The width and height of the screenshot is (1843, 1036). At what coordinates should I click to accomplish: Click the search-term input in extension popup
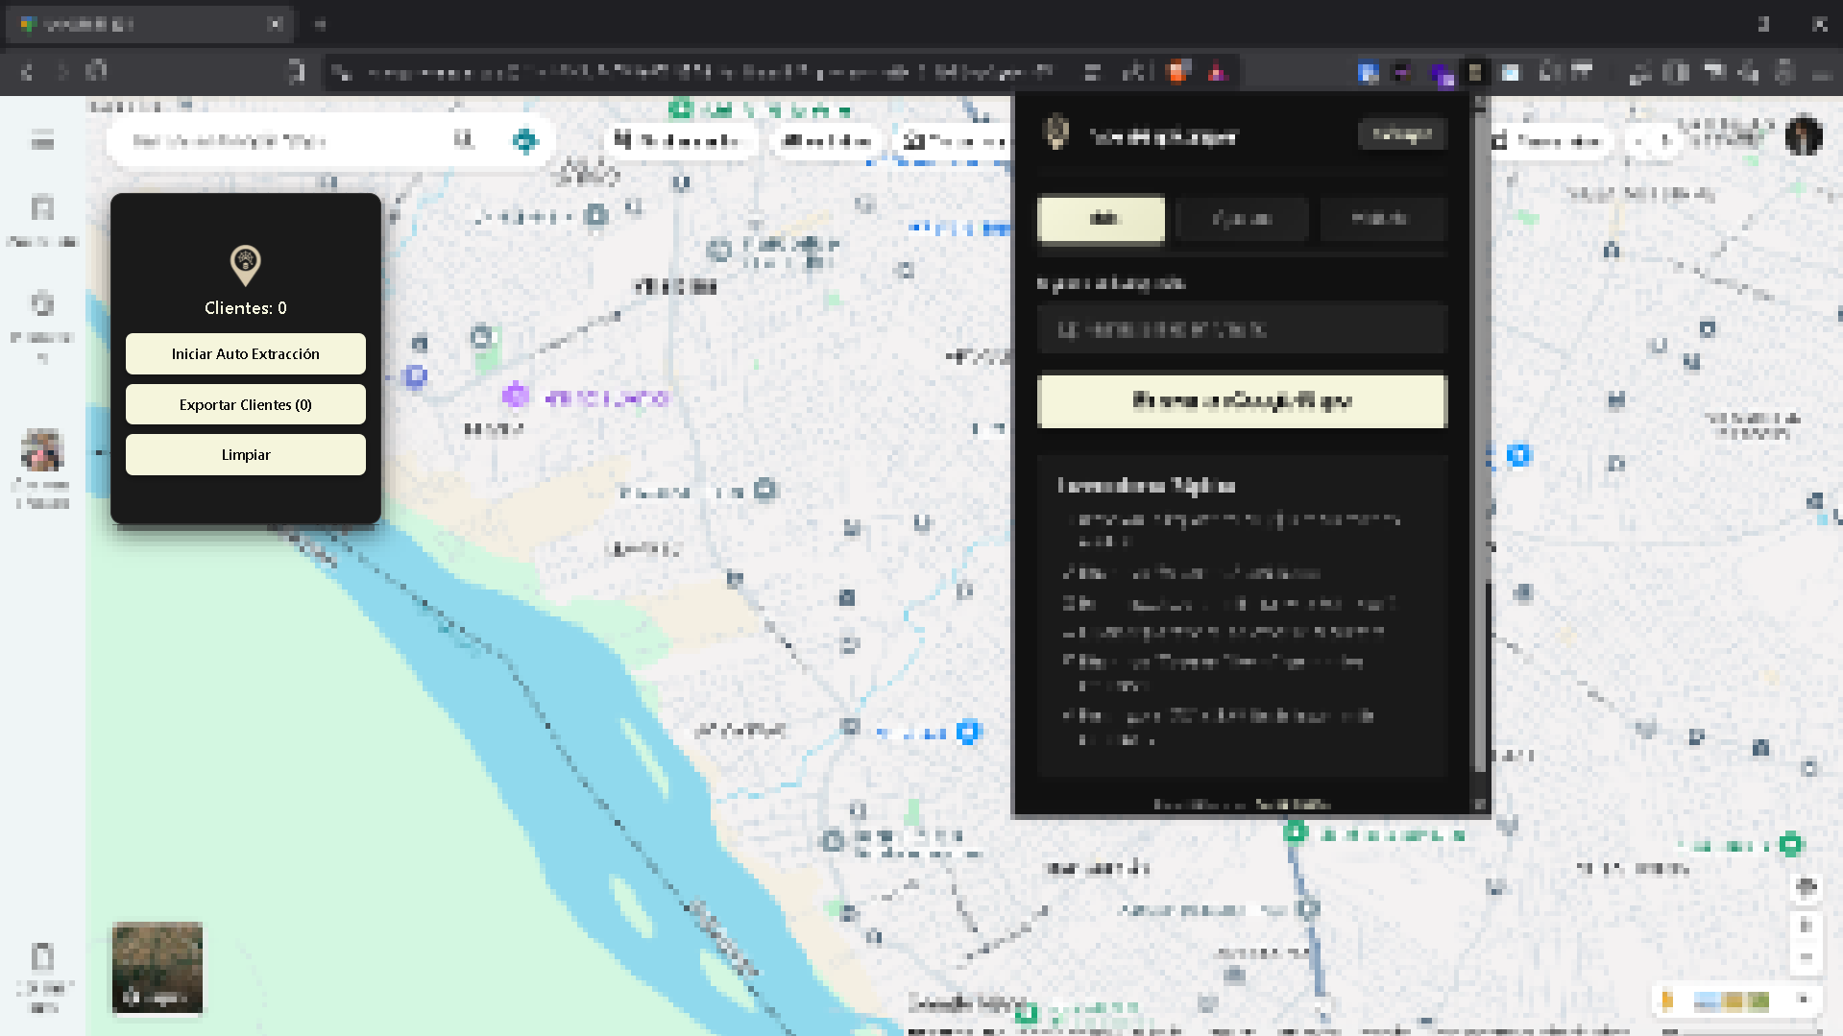(1242, 330)
